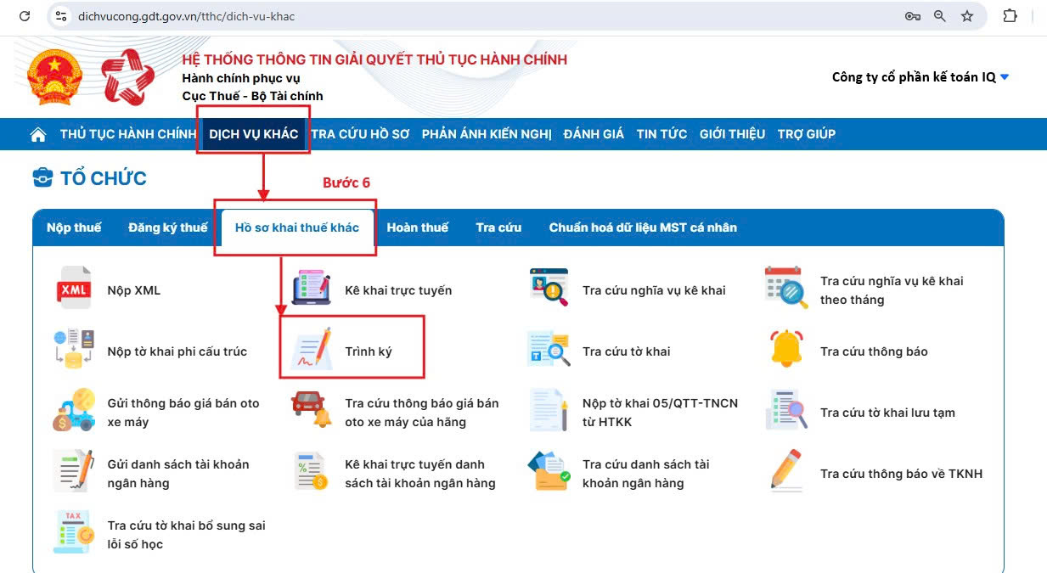This screenshot has width=1047, height=573.
Task: Expand the Công ty cổ phần kế toán IQ dropdown
Action: tap(1005, 77)
